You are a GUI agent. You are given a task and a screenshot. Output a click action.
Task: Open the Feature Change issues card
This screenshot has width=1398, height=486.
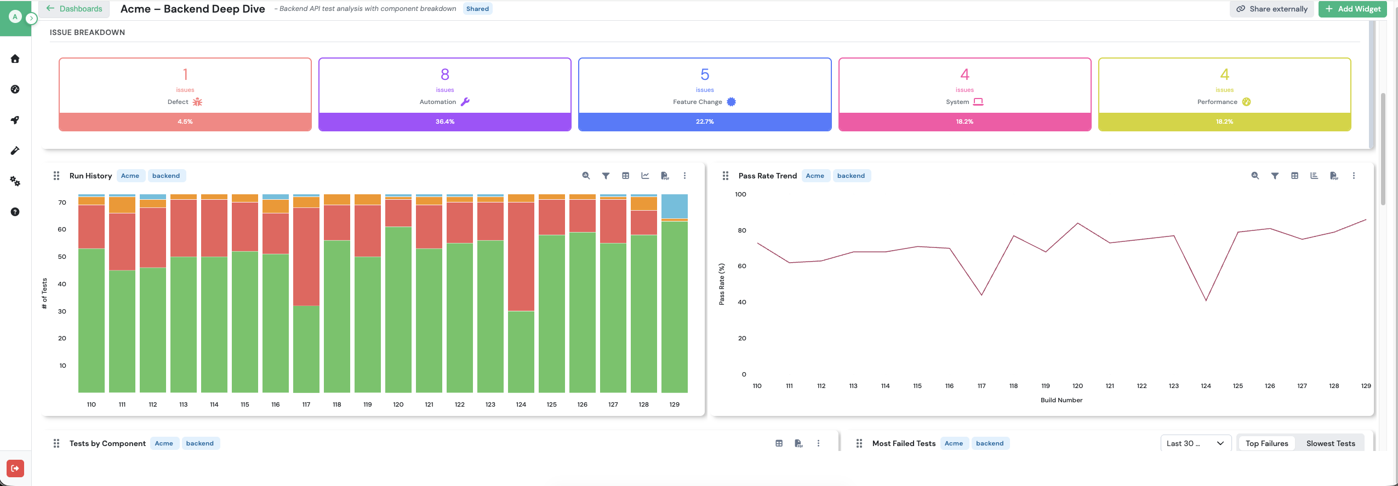point(705,94)
